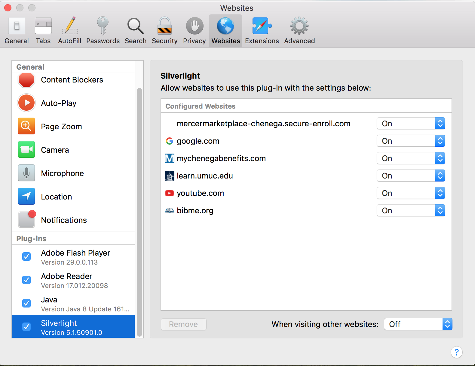Select Content Blockers stop sign icon
Viewport: 475px width, 366px height.
pos(26,80)
